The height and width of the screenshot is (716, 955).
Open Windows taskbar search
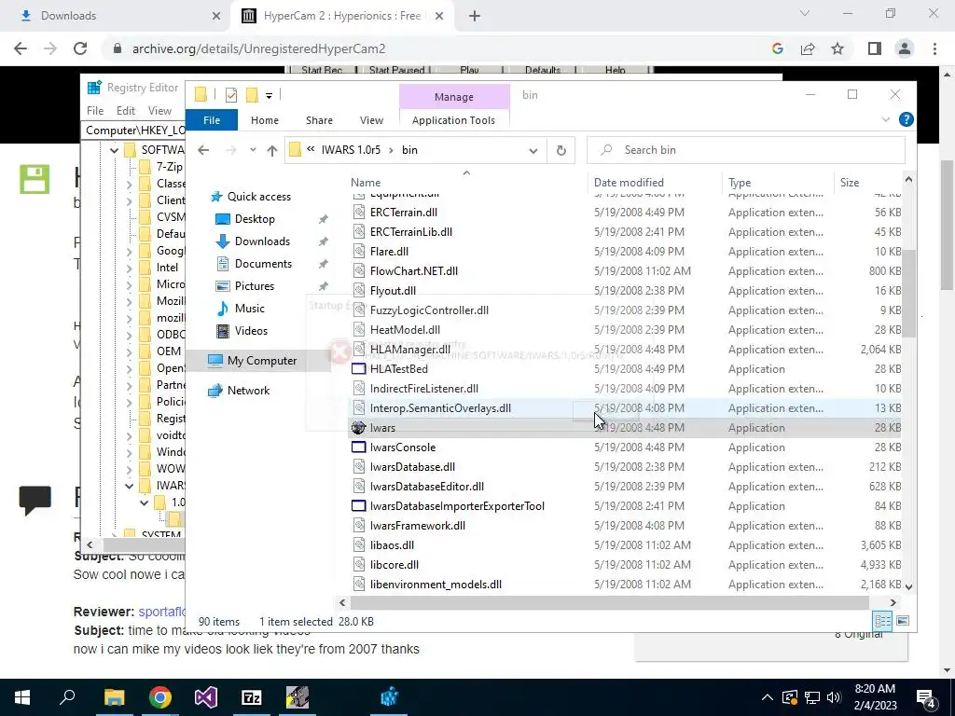click(x=67, y=697)
